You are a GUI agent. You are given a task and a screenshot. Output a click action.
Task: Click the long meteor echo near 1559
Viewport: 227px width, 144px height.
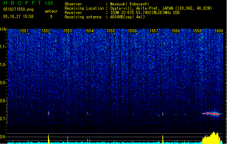(211, 114)
